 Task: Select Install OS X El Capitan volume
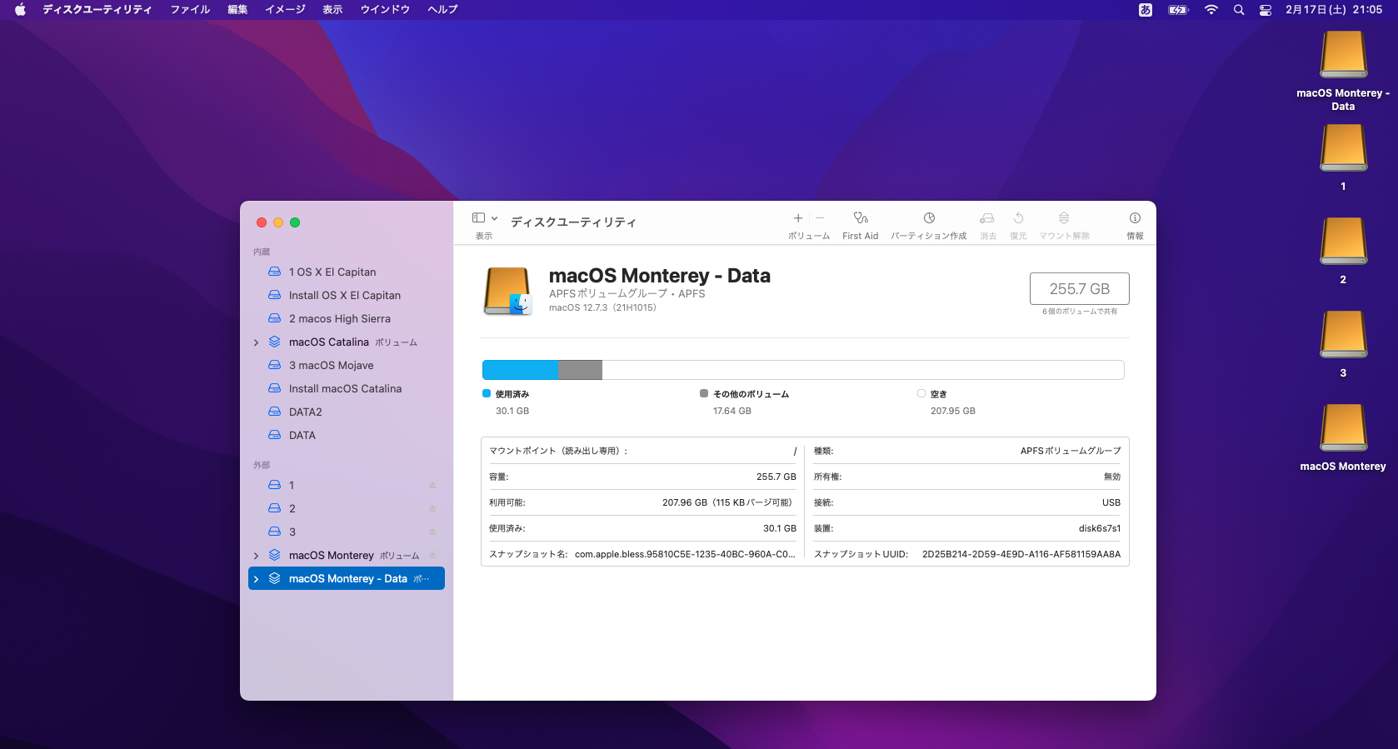click(x=347, y=295)
